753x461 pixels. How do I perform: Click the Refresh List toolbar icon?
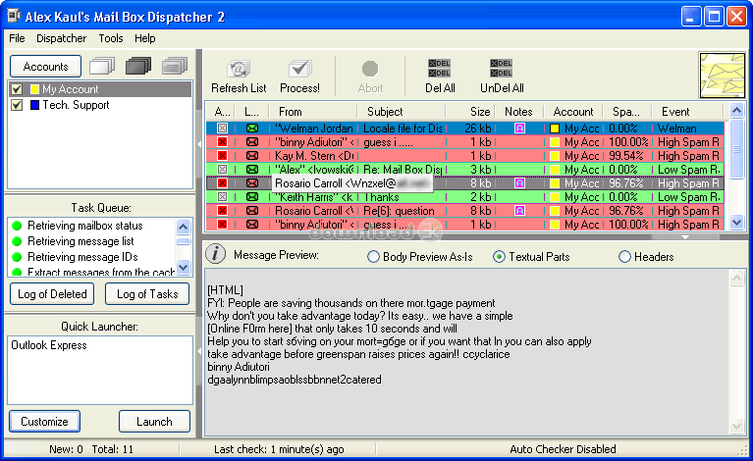pyautogui.click(x=238, y=71)
